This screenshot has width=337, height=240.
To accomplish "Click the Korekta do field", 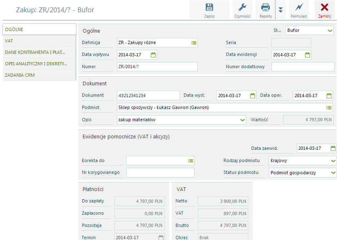I will [160, 161].
